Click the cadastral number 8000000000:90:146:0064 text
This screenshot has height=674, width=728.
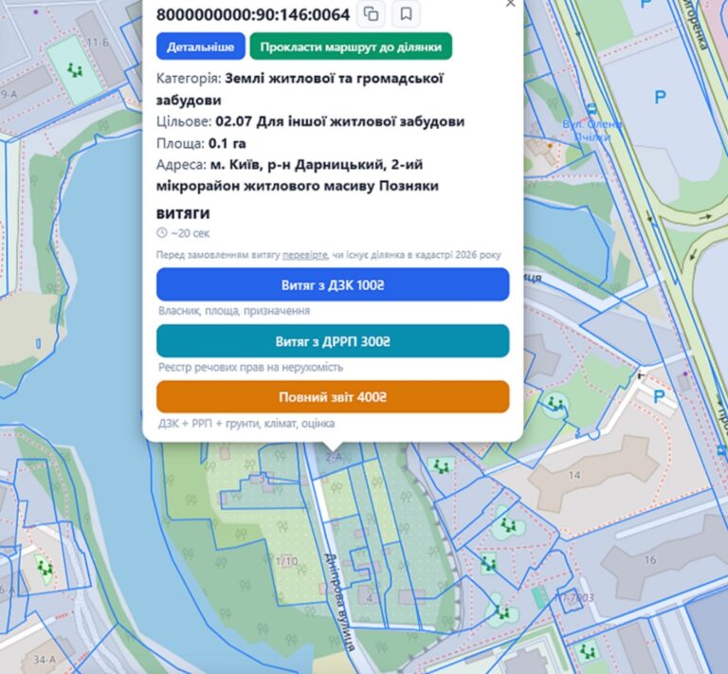tap(253, 15)
